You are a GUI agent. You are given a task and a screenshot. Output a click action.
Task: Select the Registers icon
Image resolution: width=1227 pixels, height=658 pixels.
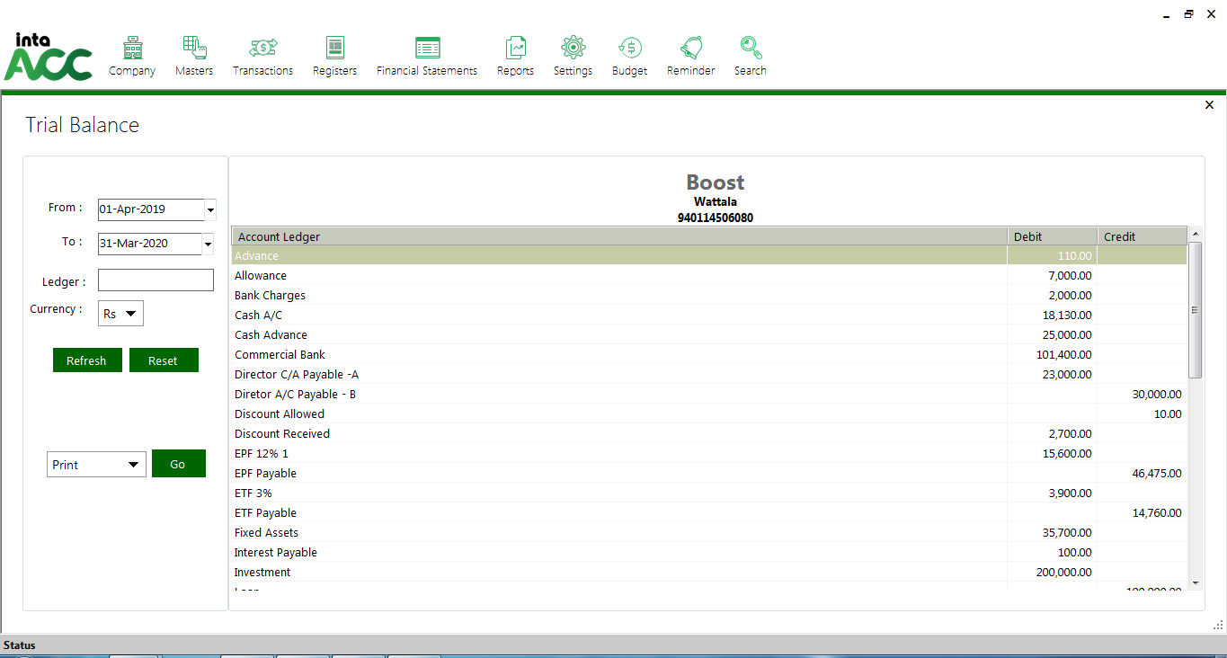(334, 49)
